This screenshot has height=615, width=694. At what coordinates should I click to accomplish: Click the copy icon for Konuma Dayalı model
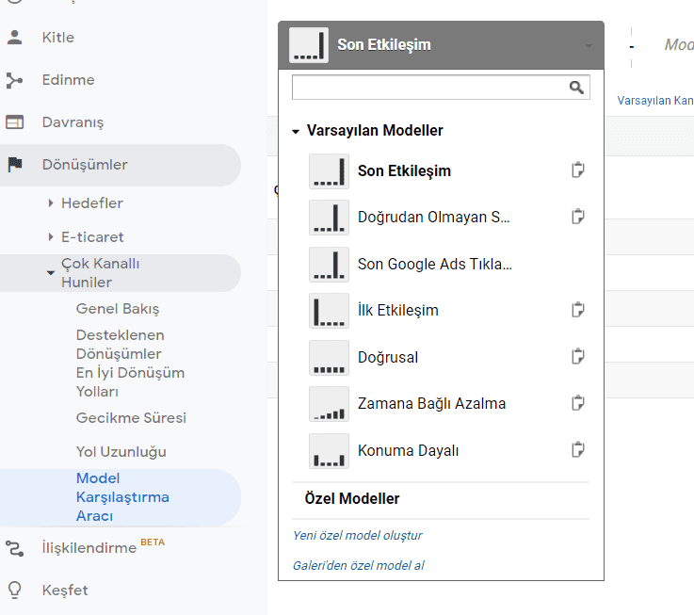pos(578,450)
